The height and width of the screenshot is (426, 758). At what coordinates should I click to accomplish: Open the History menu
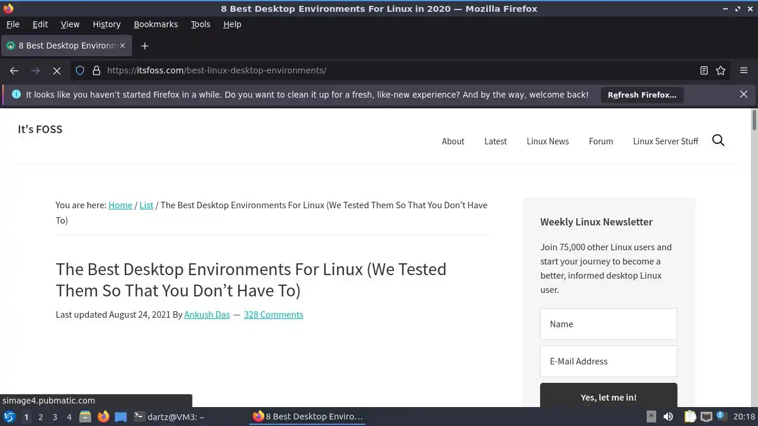click(107, 24)
